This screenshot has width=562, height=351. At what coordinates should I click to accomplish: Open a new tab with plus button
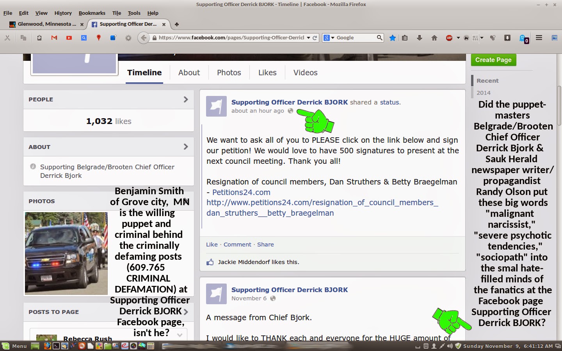tap(176, 24)
